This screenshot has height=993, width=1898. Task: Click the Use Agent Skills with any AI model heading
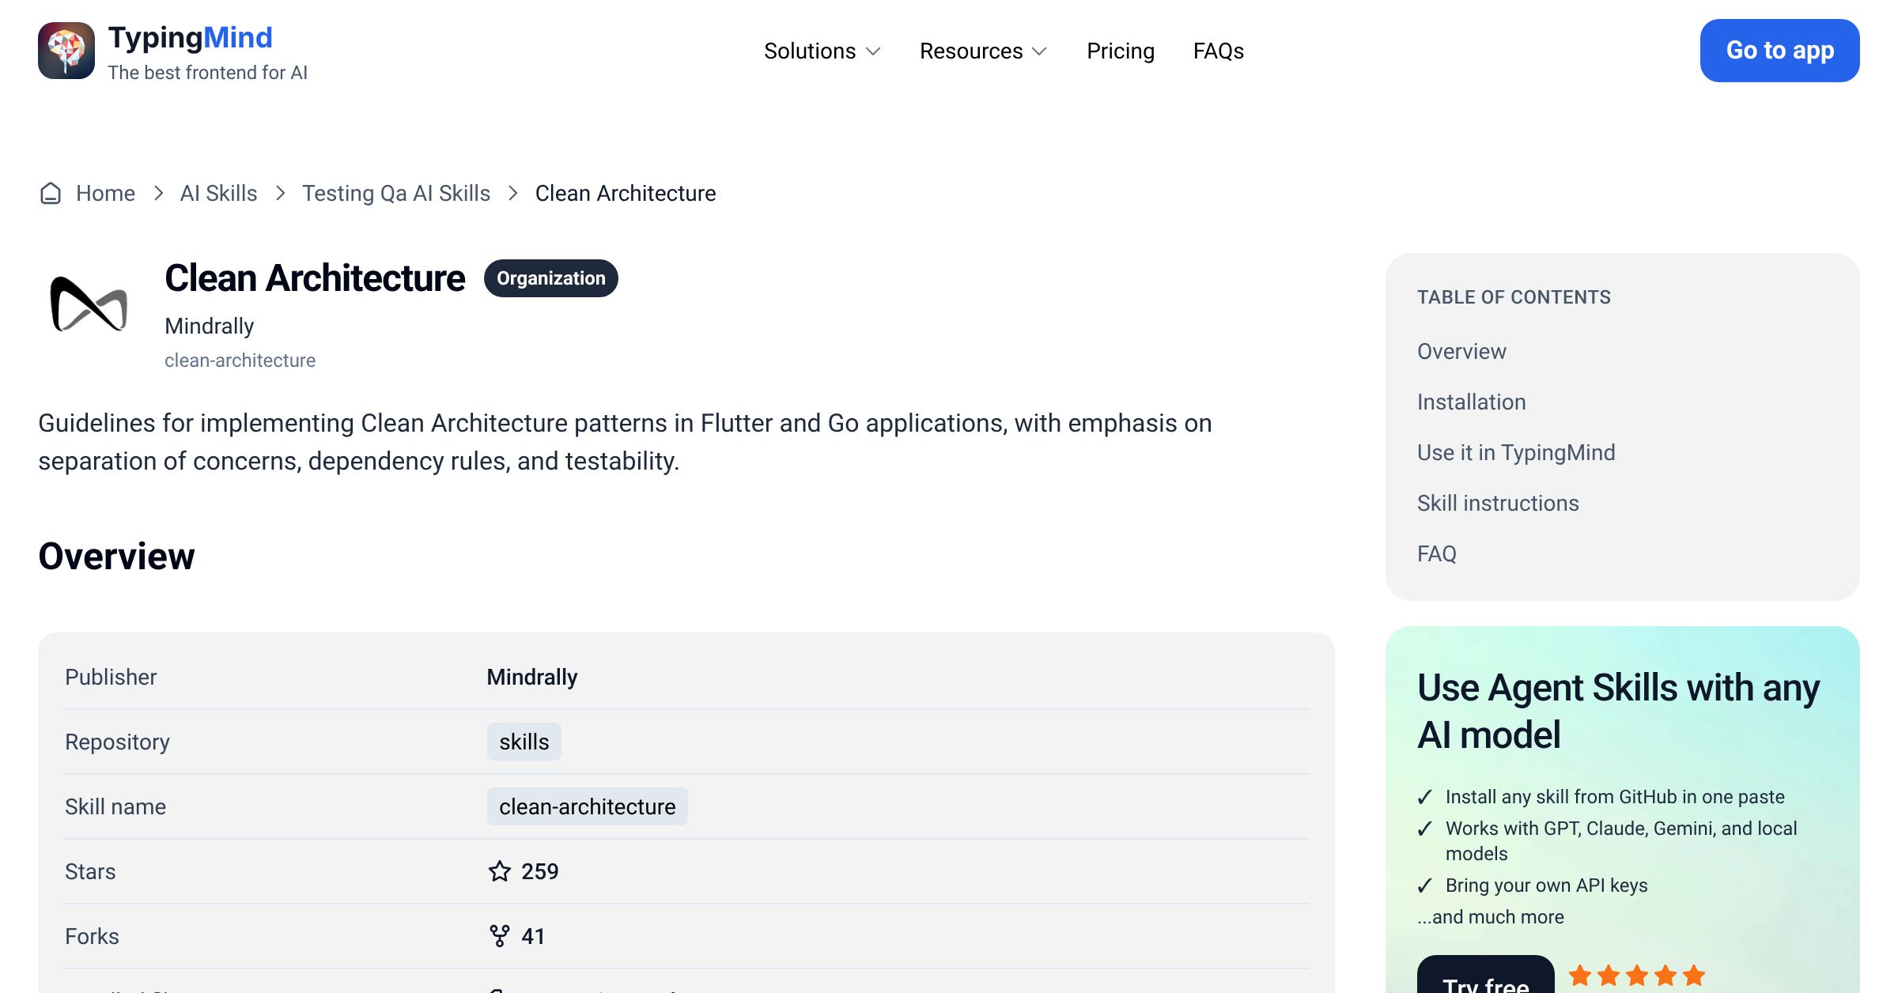(1618, 711)
